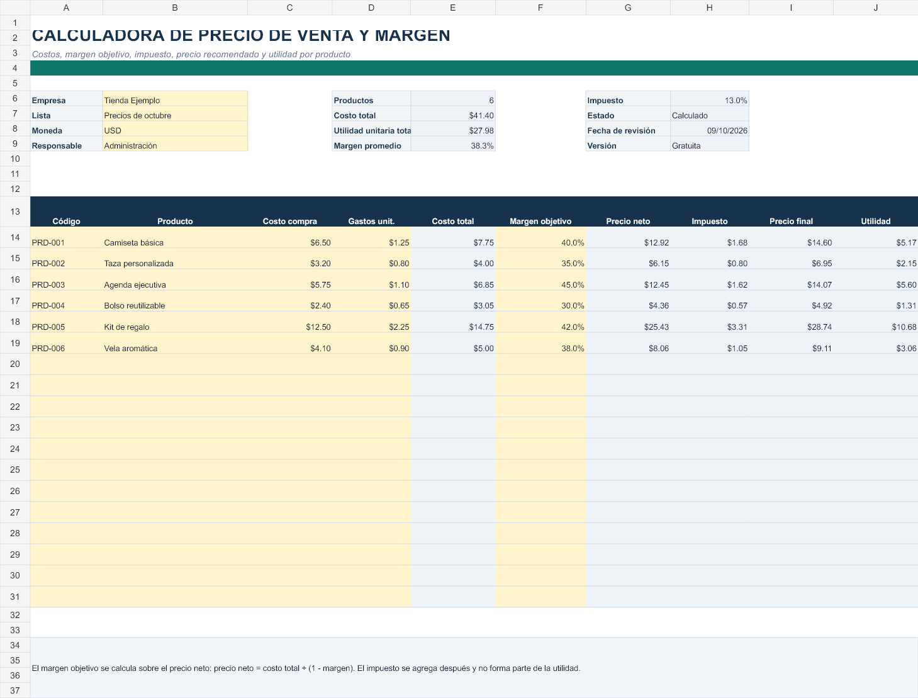The width and height of the screenshot is (918, 698).
Task: Click the title 'CALCULADORA DE PRECIO DE VENTA Y MARGEN'
Action: [241, 35]
